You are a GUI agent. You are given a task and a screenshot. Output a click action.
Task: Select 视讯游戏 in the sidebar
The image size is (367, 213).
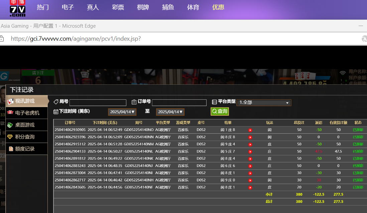[x=25, y=101]
